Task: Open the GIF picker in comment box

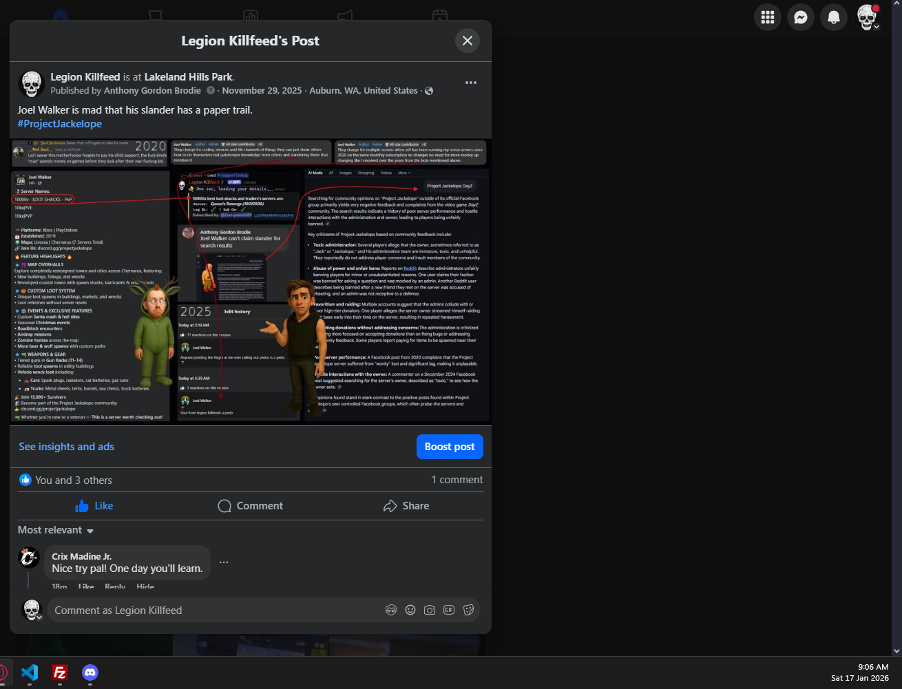Action: pyautogui.click(x=449, y=610)
